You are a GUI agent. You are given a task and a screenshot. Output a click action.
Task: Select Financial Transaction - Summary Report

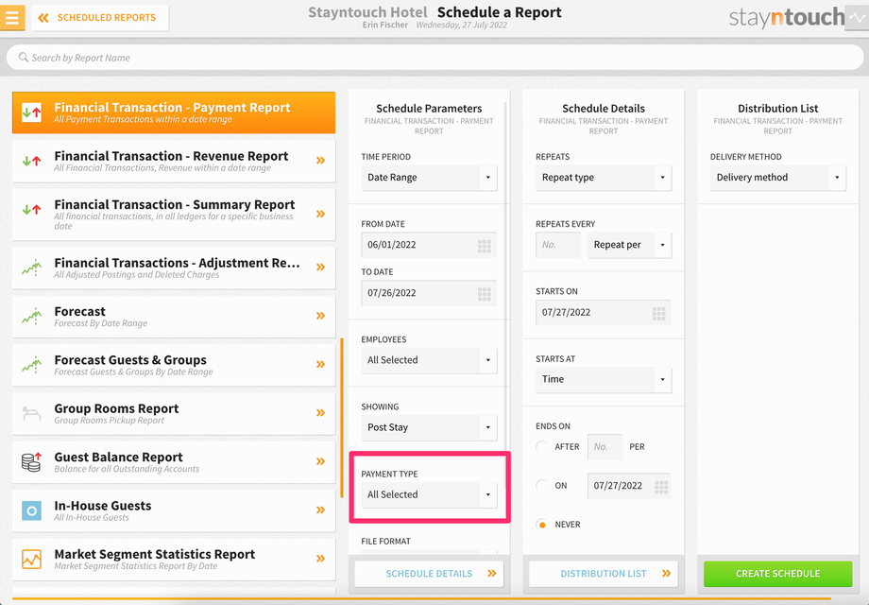click(174, 214)
